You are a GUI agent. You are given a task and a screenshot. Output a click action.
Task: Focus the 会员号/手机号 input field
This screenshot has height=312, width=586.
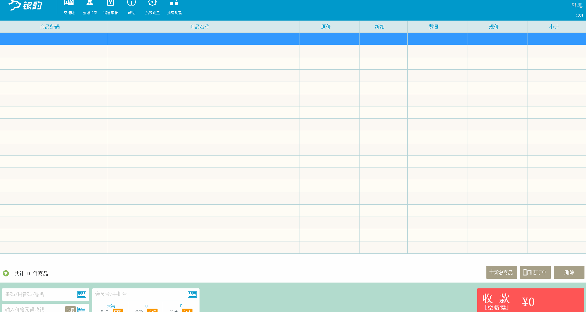point(139,295)
